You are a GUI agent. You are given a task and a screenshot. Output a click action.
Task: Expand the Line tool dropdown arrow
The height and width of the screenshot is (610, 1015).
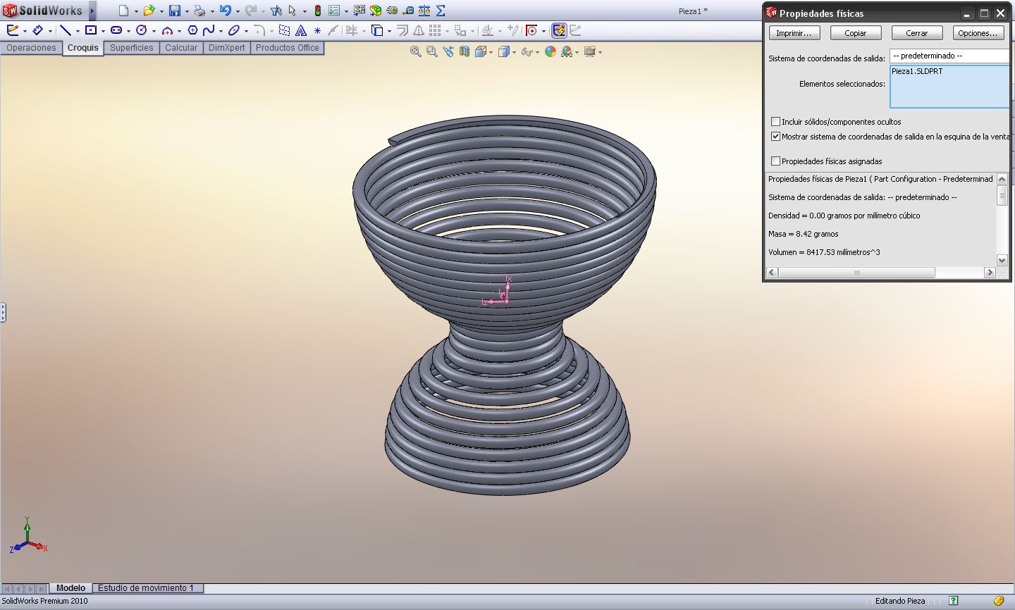point(78,31)
